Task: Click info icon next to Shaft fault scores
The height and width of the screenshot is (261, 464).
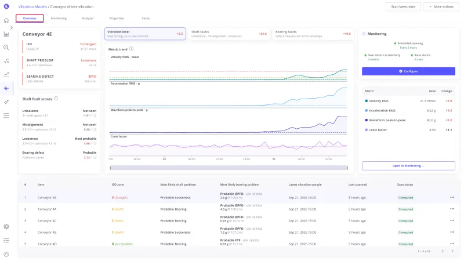Action: [56, 99]
